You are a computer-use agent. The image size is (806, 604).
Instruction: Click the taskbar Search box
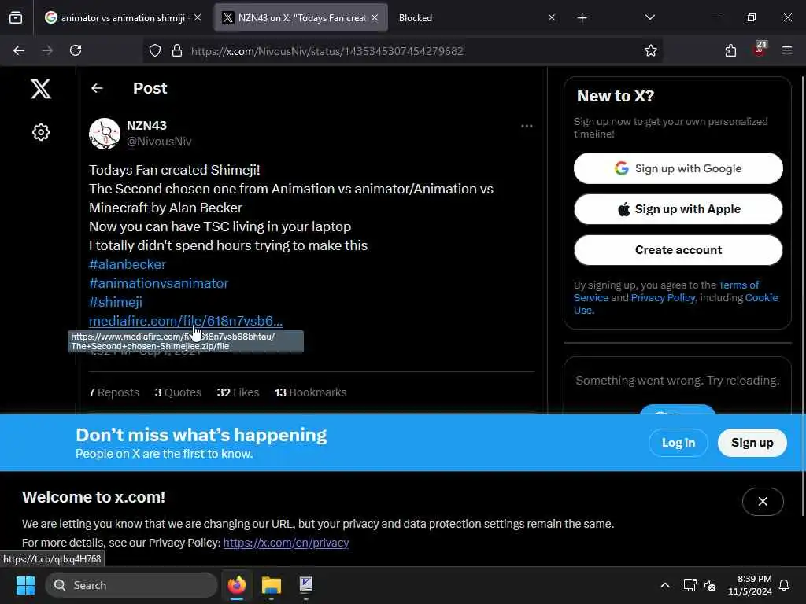(131, 585)
